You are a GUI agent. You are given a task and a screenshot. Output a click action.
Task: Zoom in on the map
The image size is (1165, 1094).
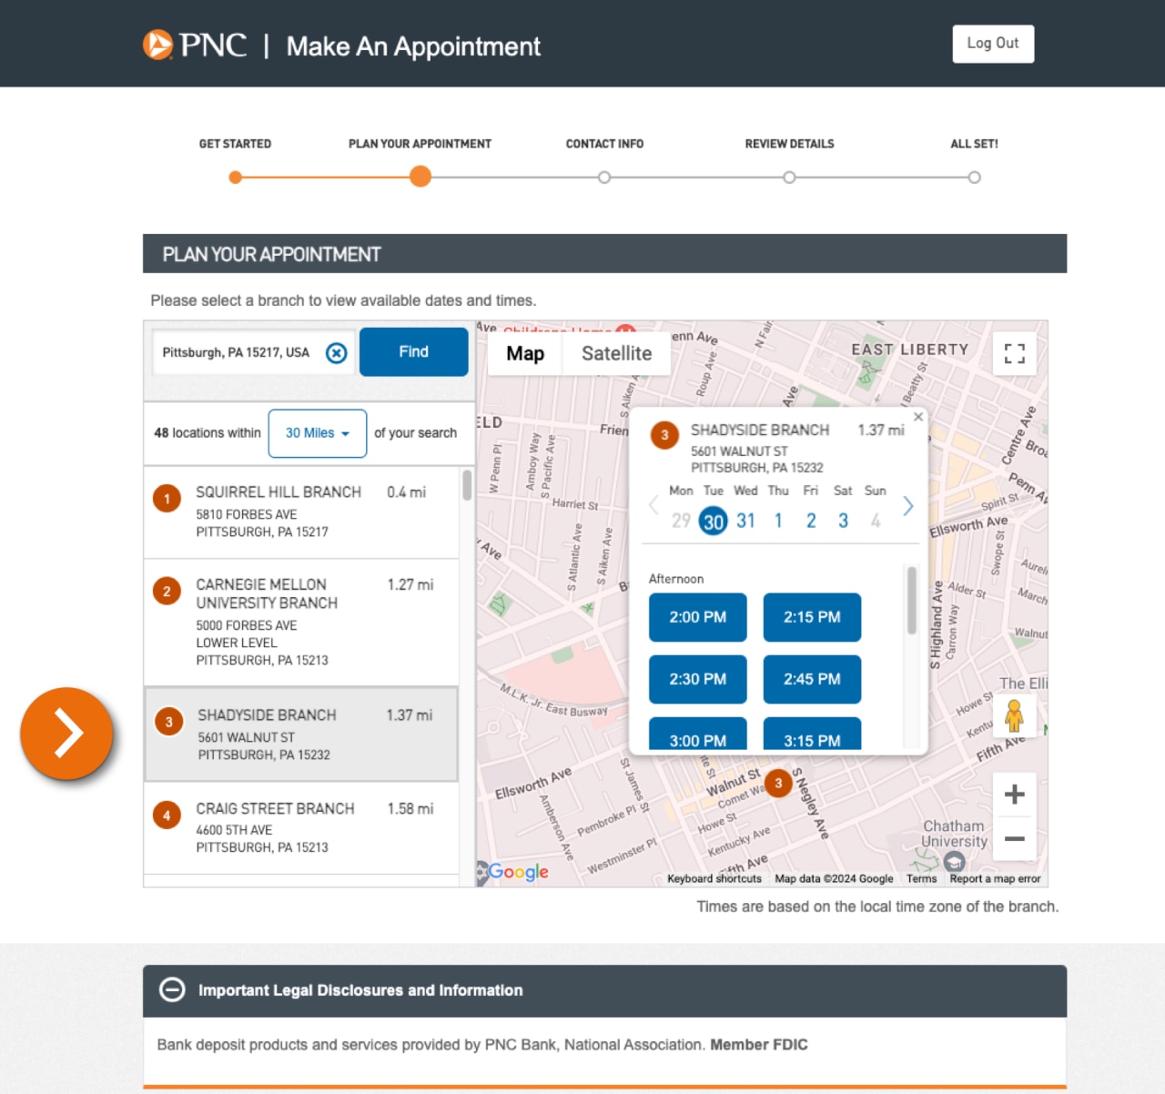click(1014, 794)
